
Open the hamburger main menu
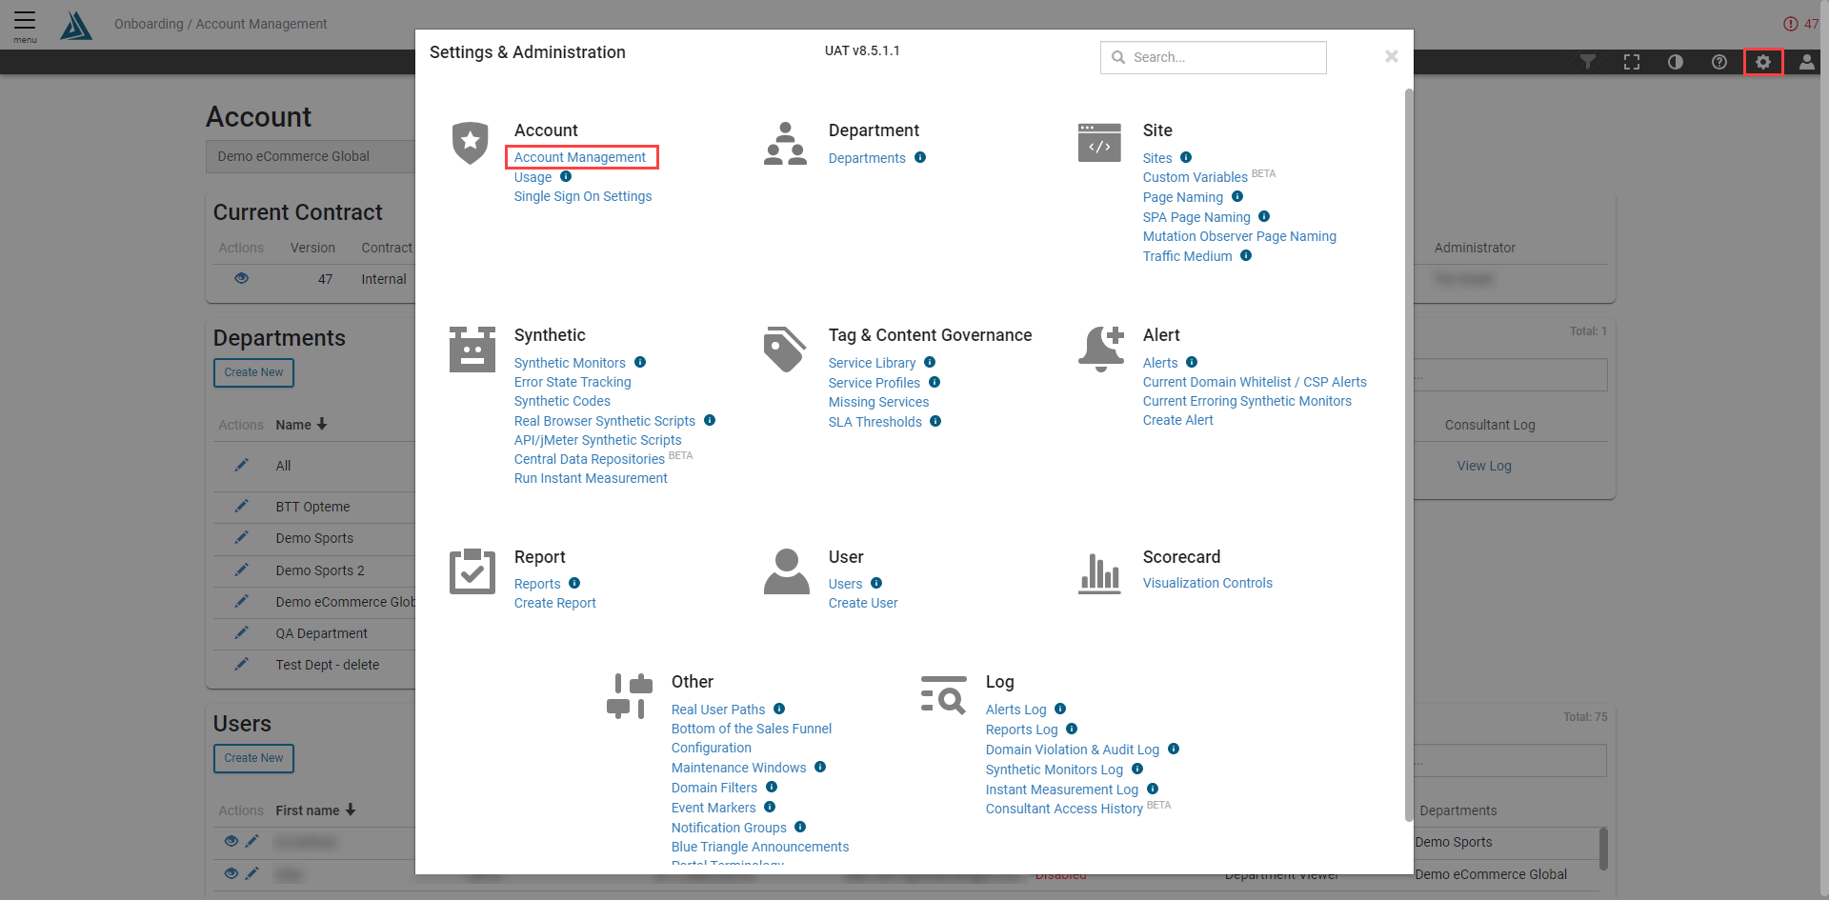25,24
